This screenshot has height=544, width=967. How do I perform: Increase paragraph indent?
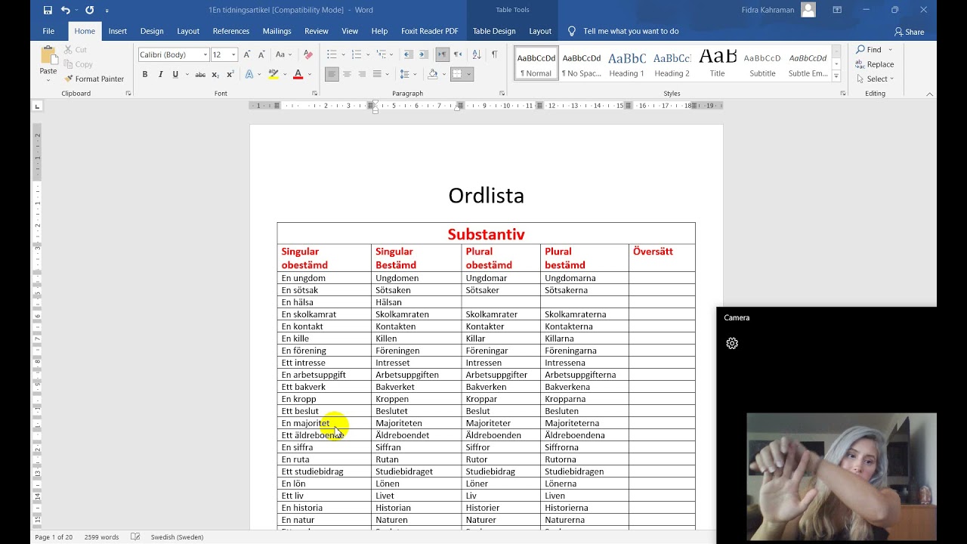(425, 54)
